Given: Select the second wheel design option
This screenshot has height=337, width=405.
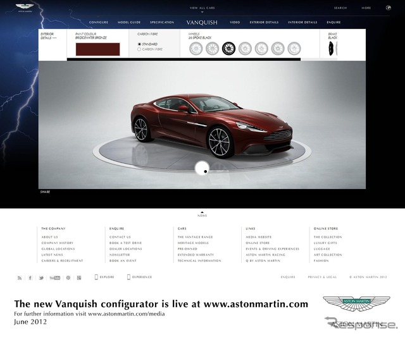Looking at the screenshot, I should point(213,48).
